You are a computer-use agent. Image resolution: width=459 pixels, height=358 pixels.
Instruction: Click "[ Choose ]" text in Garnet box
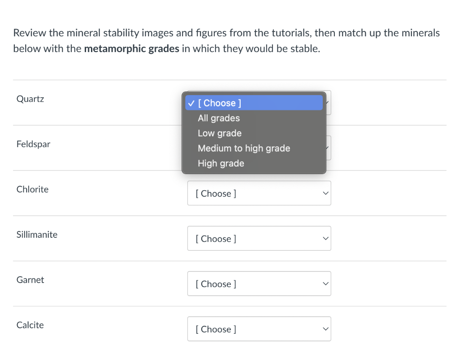point(216,284)
